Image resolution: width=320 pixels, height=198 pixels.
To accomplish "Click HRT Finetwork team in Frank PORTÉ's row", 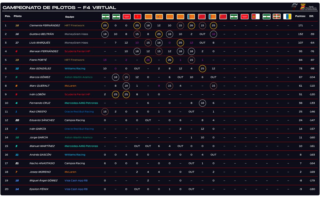I will tap(74, 60).
